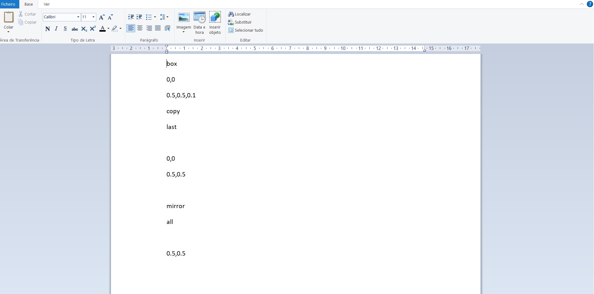The image size is (594, 294).
Task: Align text to the right
Action: 149,29
